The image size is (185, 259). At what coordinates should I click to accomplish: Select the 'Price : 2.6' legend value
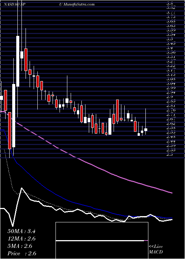coord(22,253)
